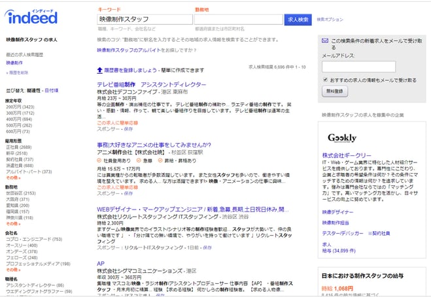Focus the 勤務地 location field
The image size is (431, 297).
point(238,20)
